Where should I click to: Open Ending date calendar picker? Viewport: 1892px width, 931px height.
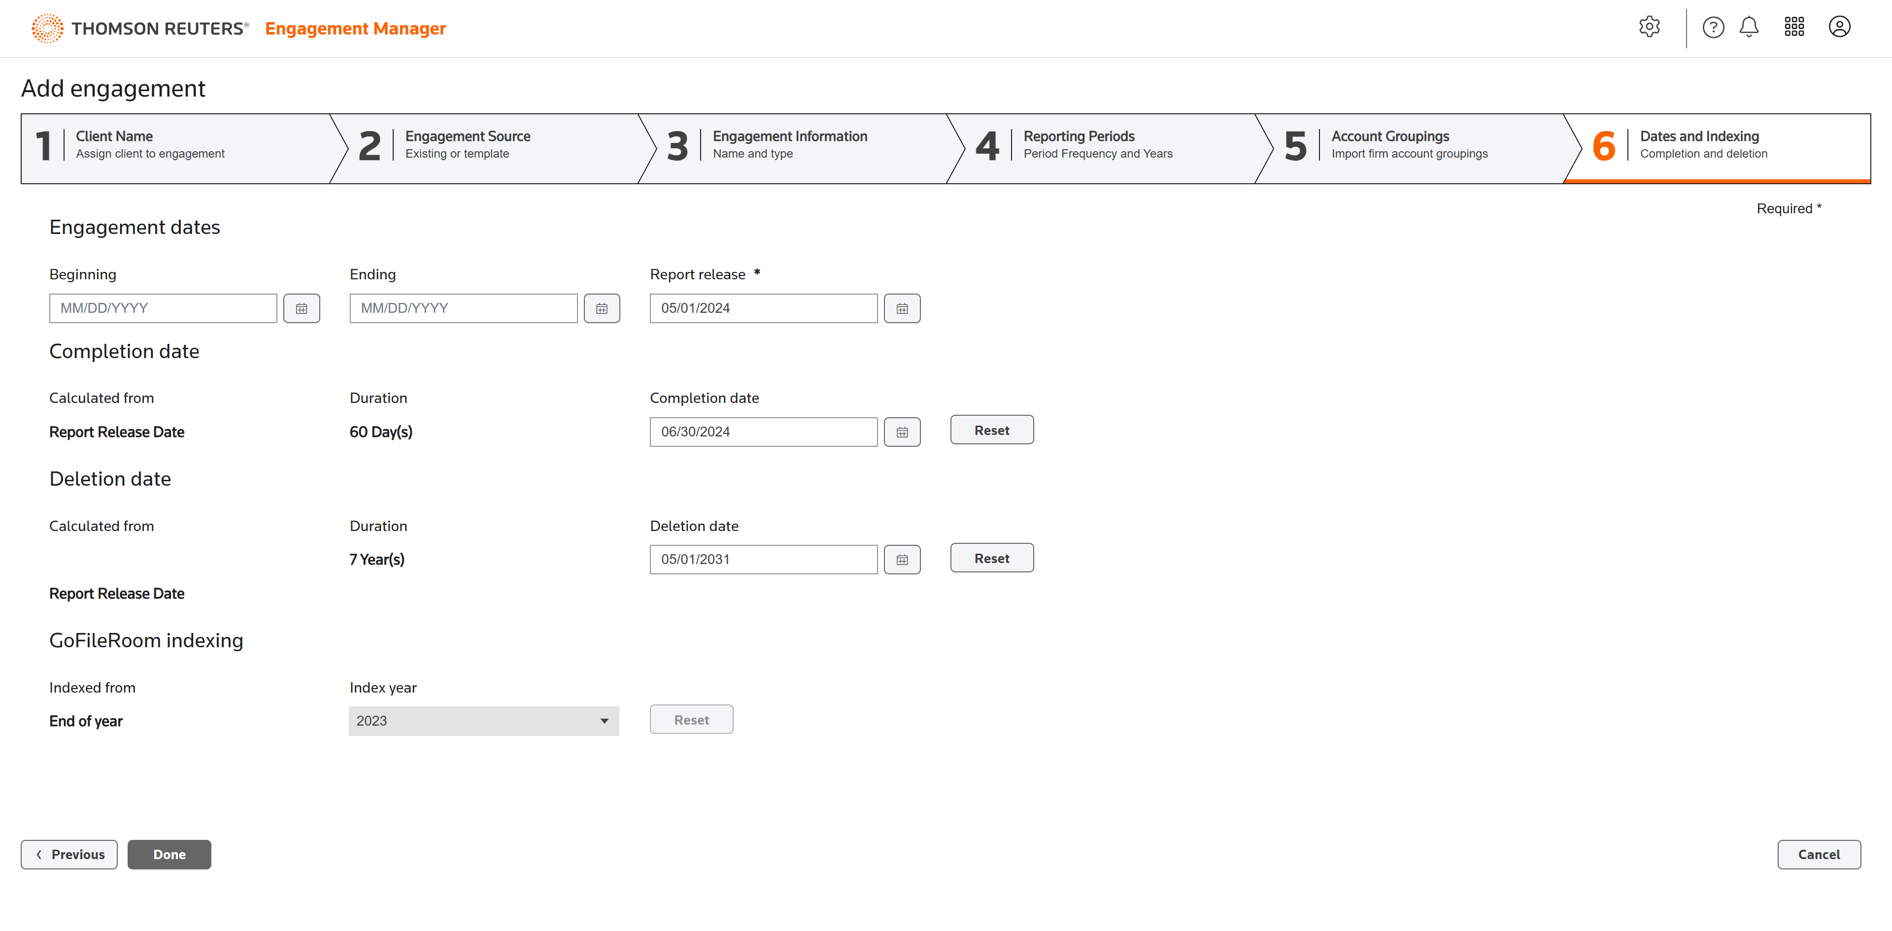602,308
